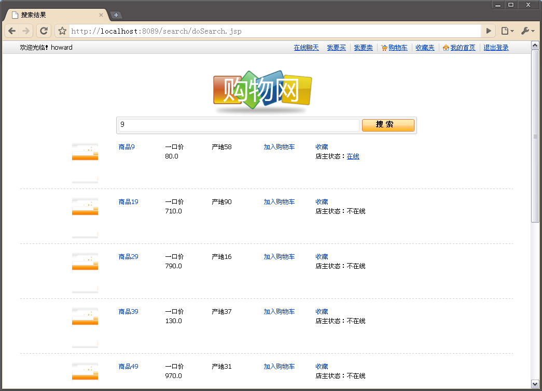Open 我要卖 link

tap(363, 48)
